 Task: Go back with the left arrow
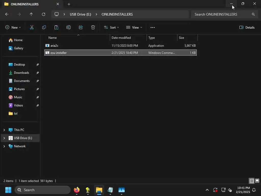[7, 14]
